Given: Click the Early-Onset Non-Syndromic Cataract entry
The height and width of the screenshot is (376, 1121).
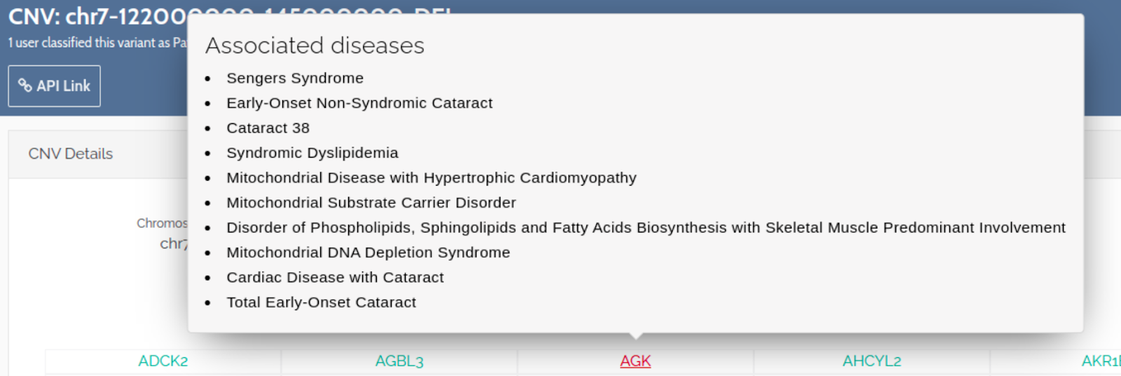Looking at the screenshot, I should pyautogui.click(x=359, y=104).
